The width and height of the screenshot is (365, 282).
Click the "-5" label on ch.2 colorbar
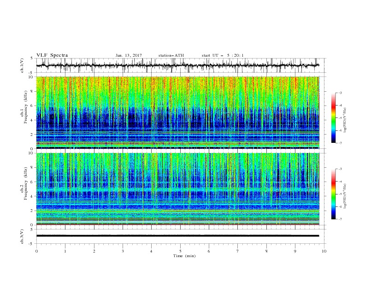coord(340,194)
